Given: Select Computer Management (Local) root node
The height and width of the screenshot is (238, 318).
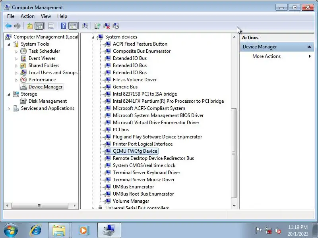Looking at the screenshot, I should [46, 37].
